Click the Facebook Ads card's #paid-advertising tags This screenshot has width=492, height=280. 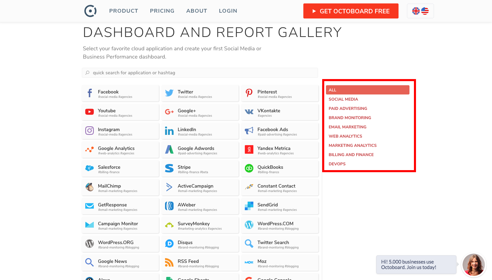pyautogui.click(x=277, y=135)
